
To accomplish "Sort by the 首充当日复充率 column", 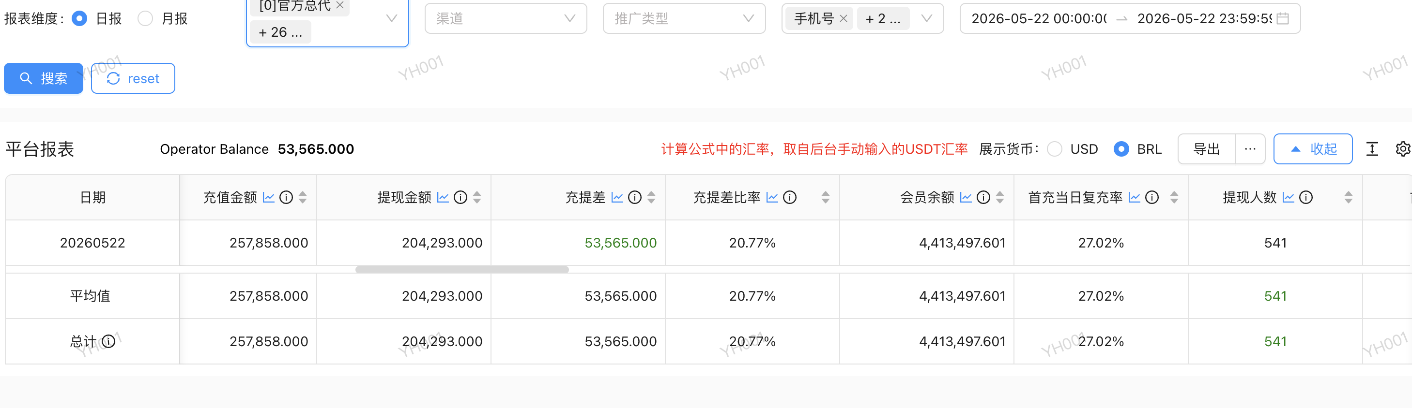I will click(1174, 197).
